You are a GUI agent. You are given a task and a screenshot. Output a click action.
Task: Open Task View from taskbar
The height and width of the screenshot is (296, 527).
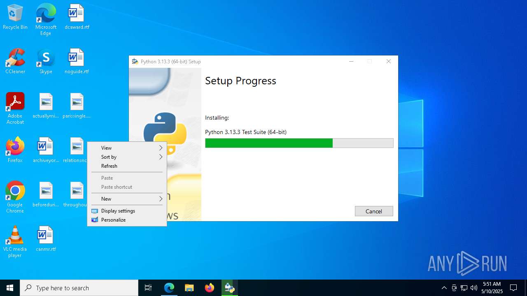click(x=148, y=288)
